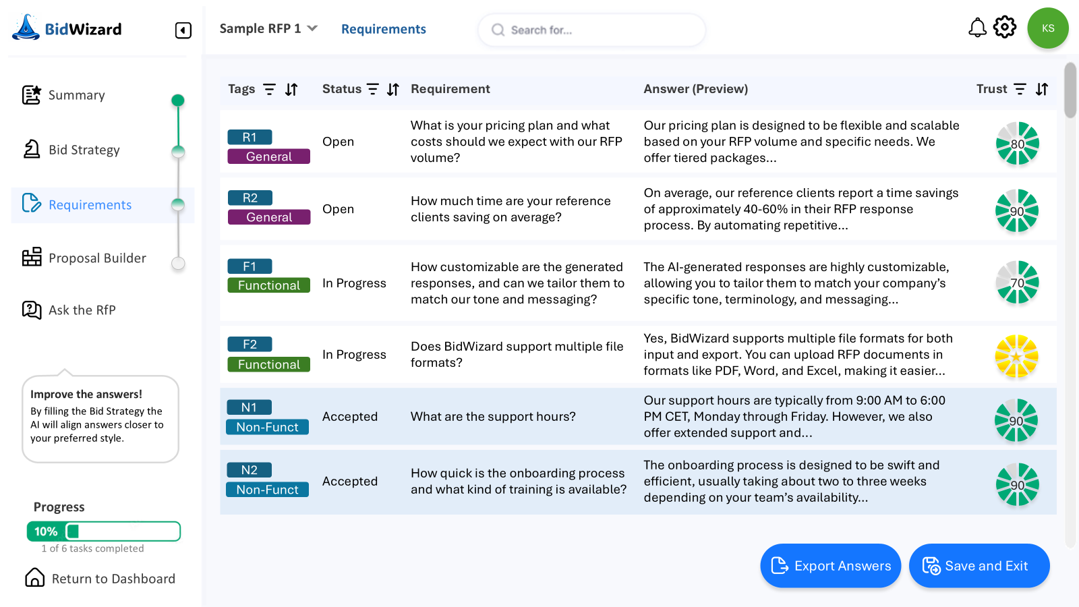Open Ask the RfP via its speech-bubble icon
This screenshot has height=607, width=1079.
(x=30, y=310)
